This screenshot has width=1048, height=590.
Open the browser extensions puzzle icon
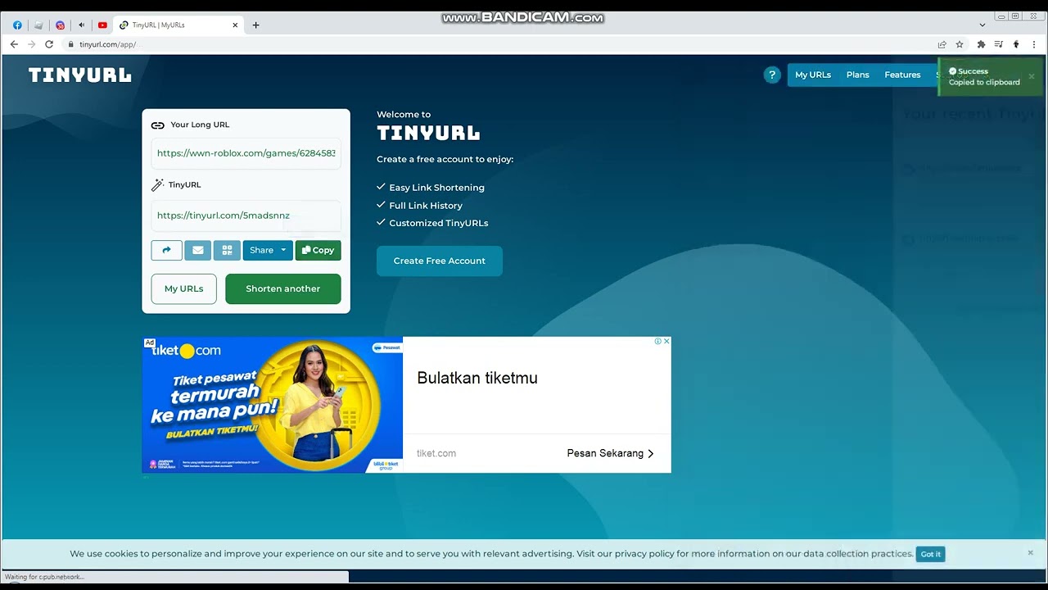pos(981,44)
